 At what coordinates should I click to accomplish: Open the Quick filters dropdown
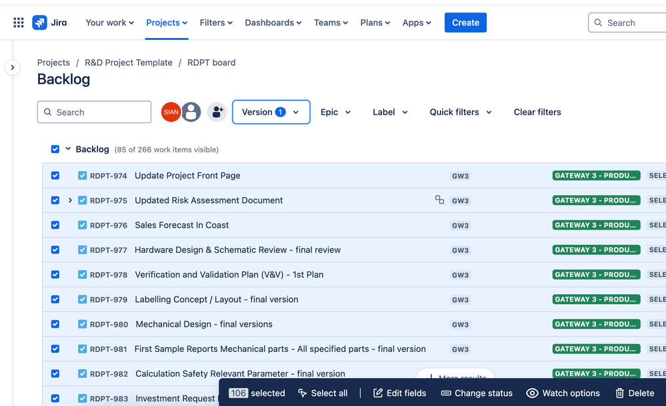(461, 112)
